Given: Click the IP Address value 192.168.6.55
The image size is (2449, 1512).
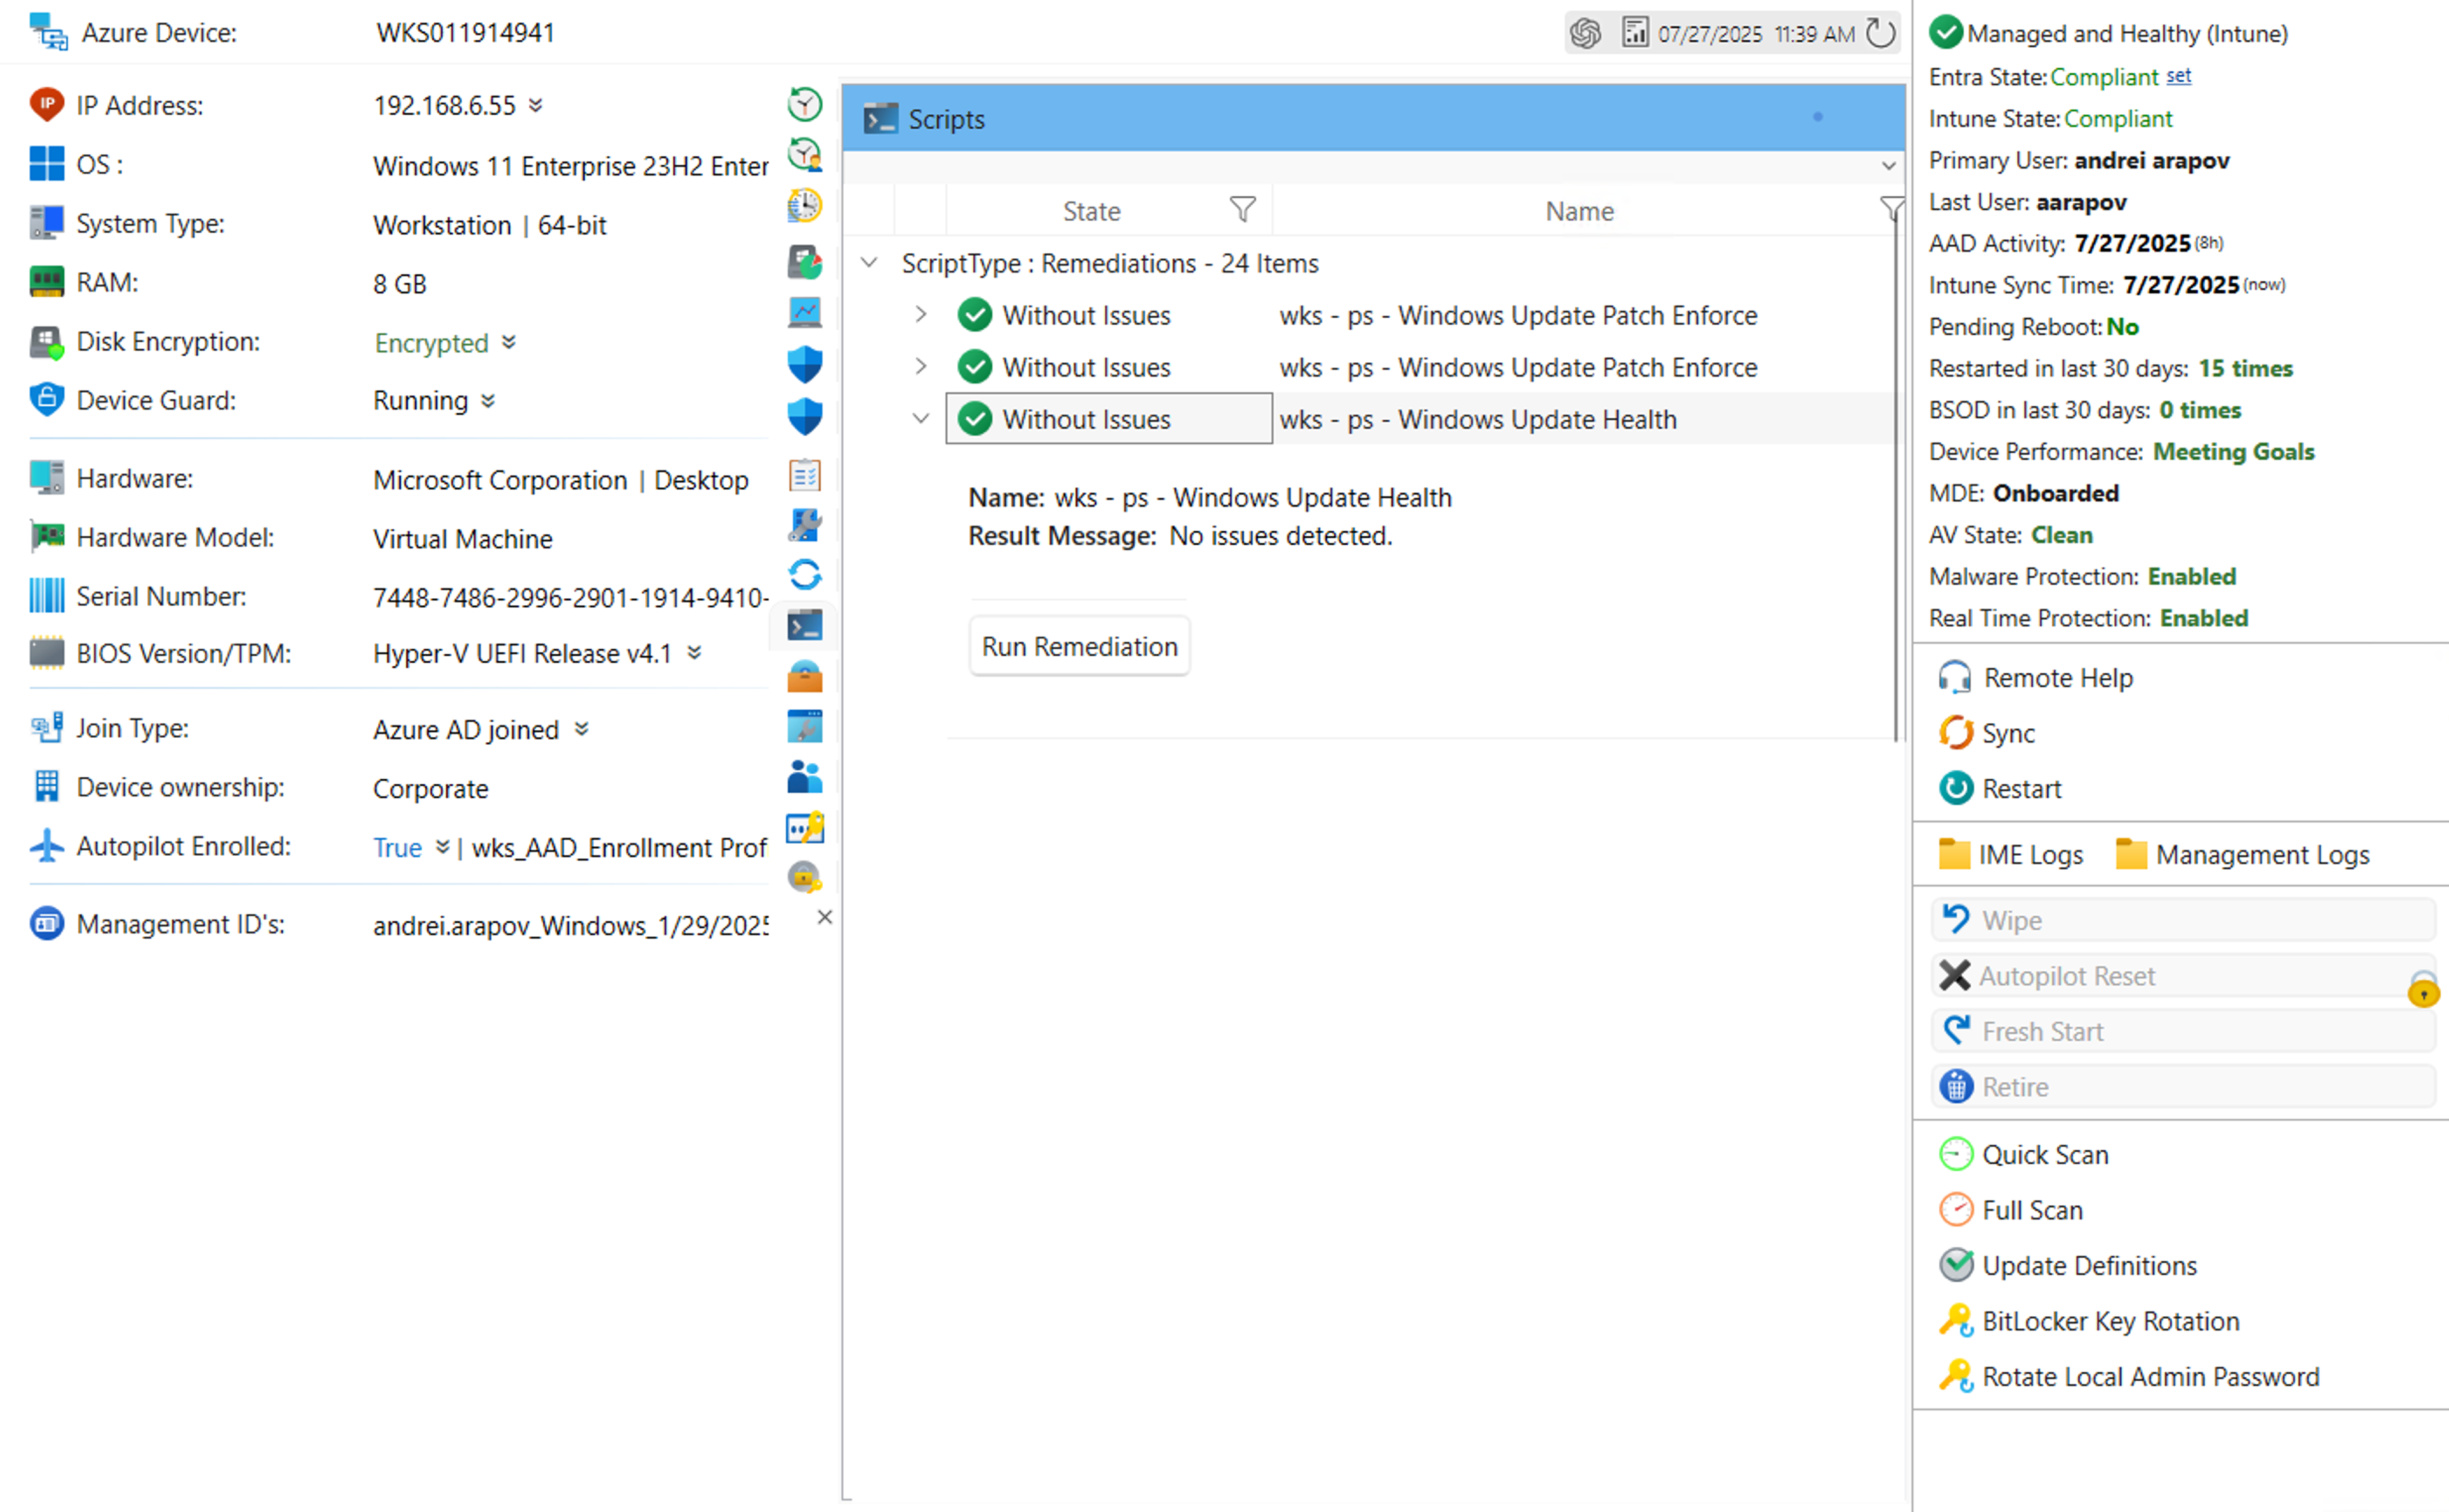Looking at the screenshot, I should (x=445, y=105).
